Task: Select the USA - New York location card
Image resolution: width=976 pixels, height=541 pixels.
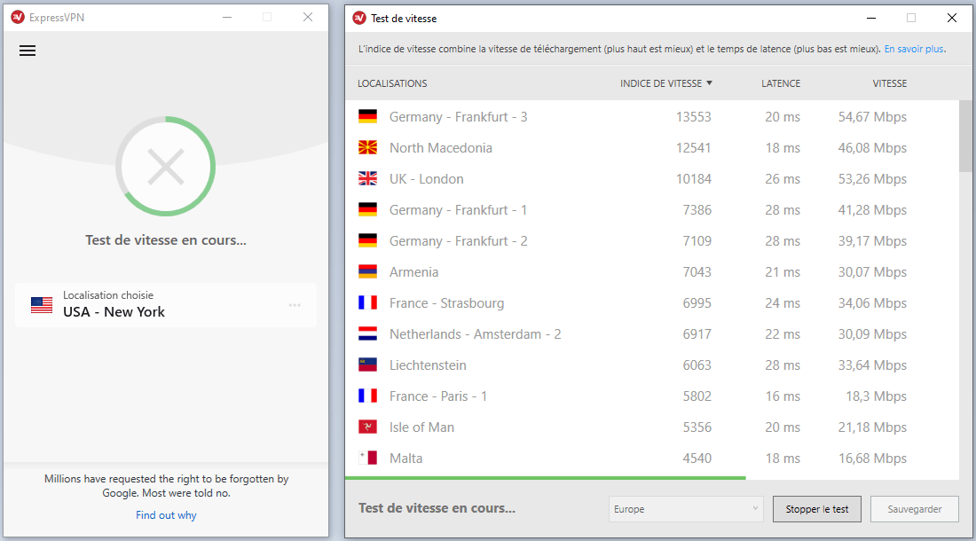Action: pos(166,305)
